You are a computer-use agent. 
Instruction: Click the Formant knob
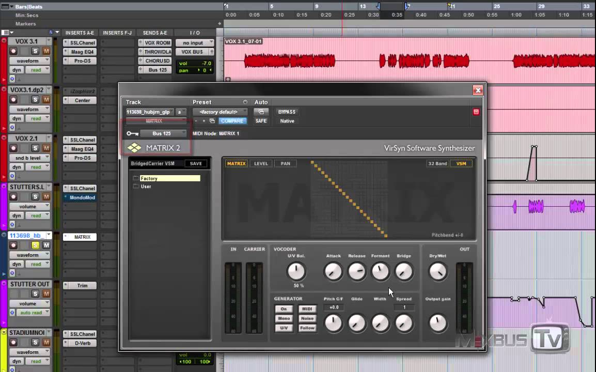point(380,272)
